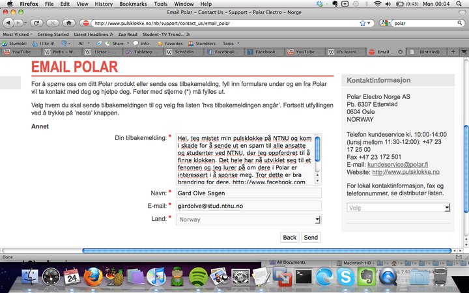Open the History menu
Image resolution: width=469 pixels, height=293 pixels.
(104, 4)
